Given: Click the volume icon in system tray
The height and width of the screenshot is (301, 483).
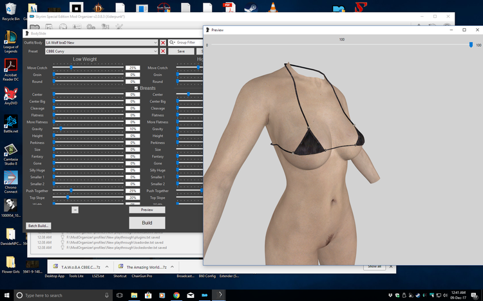Looking at the screenshot, I should click(x=445, y=295).
